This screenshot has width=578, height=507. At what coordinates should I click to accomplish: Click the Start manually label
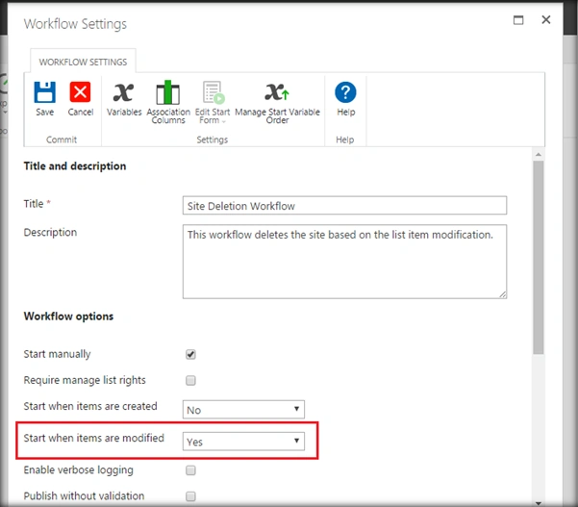point(57,354)
